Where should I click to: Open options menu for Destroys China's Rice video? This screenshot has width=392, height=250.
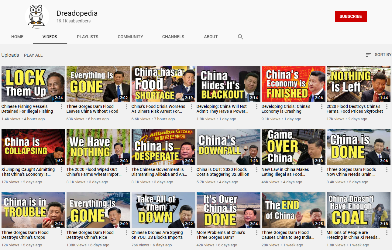click(127, 233)
